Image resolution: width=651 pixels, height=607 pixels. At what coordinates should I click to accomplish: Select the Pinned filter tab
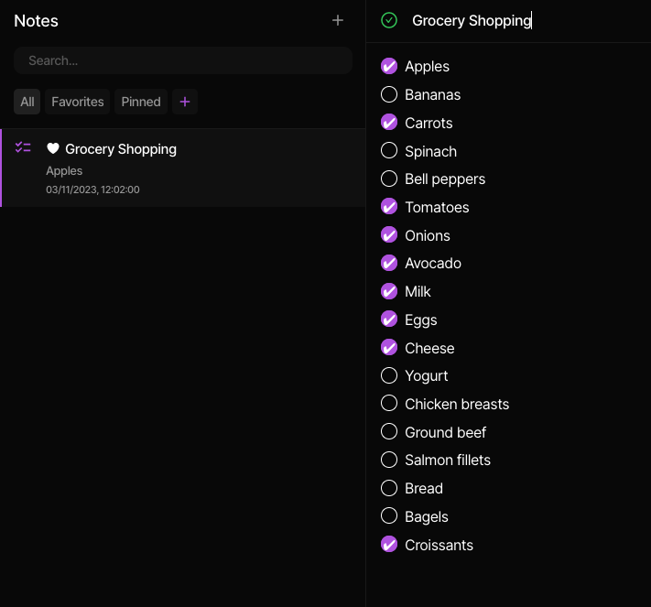(141, 102)
